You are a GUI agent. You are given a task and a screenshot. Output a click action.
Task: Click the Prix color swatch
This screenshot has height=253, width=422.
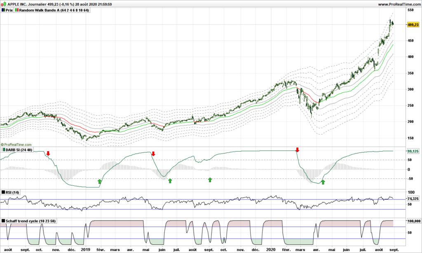point(3,10)
